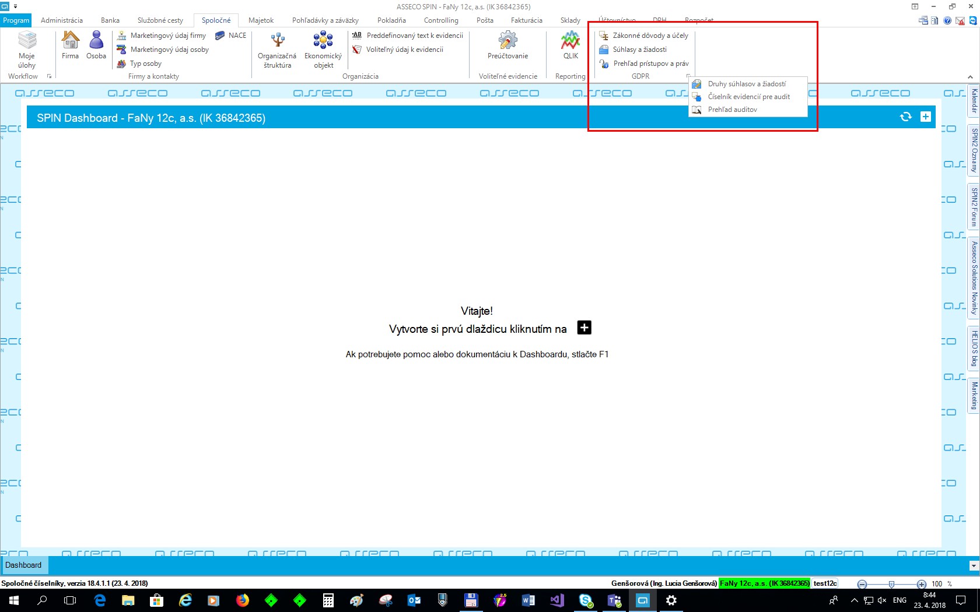Expand the GDPR group launcher arrow

[689, 76]
